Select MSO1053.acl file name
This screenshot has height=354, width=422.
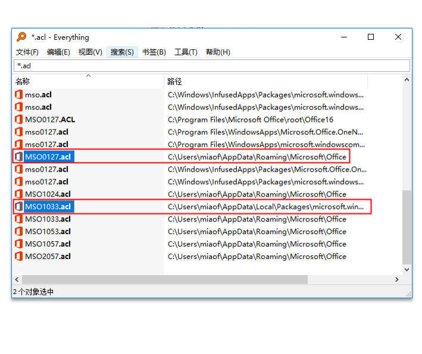(48, 231)
